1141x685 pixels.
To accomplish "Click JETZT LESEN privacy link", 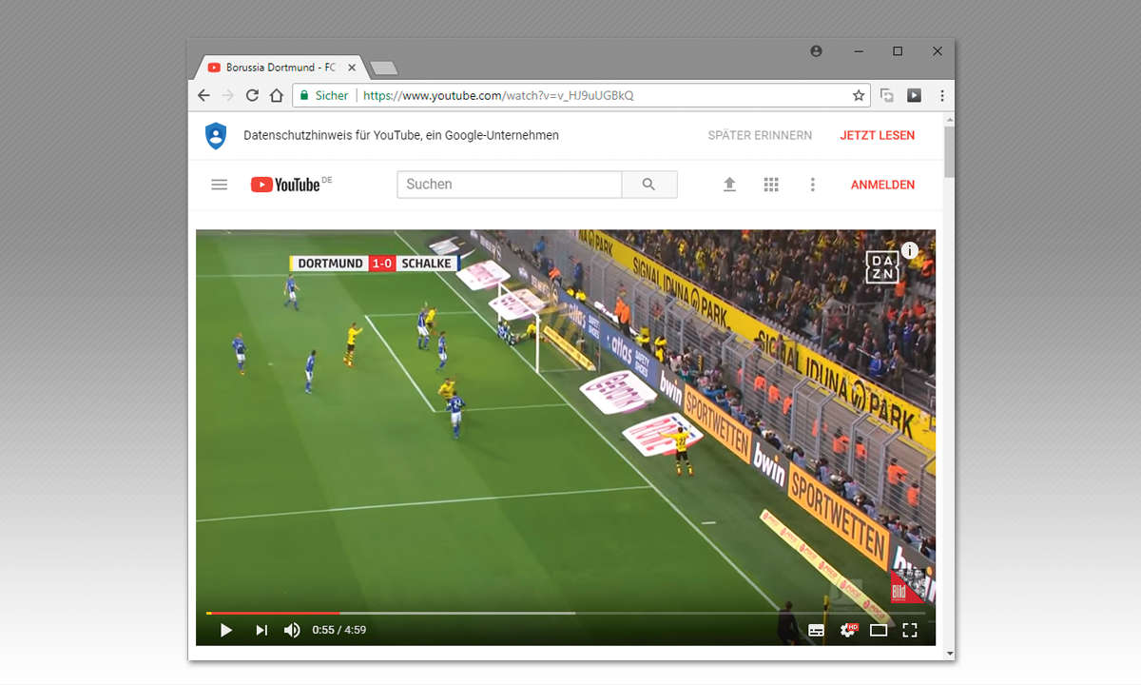I will pyautogui.click(x=877, y=135).
